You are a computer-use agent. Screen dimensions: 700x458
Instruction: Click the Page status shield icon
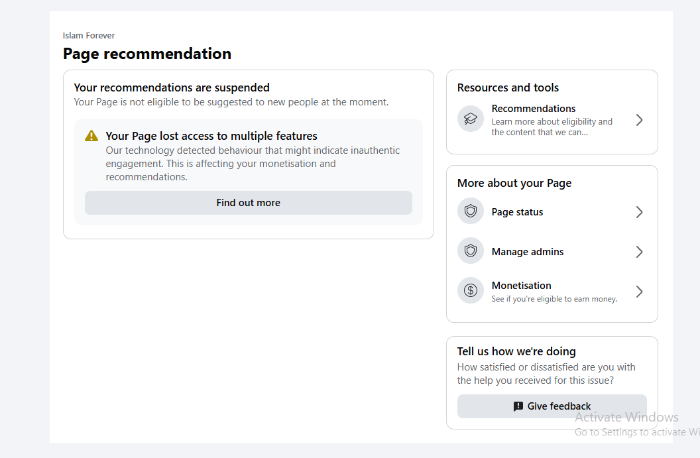[x=470, y=211]
